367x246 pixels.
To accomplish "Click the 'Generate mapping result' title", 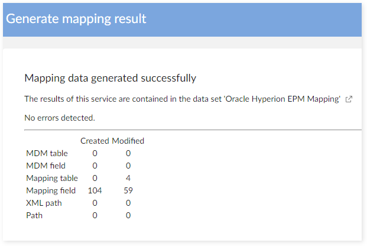I will coord(76,18).
